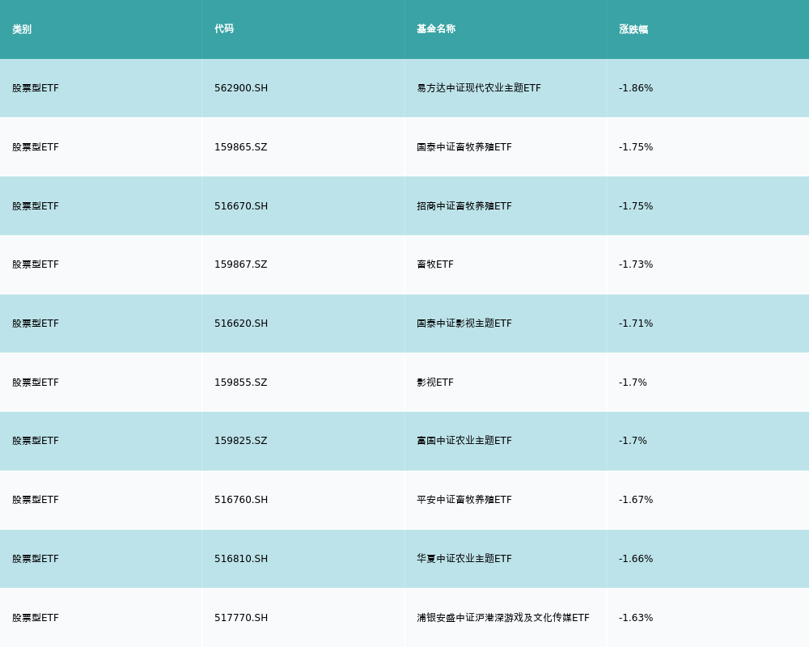Click fund name 易方达中证现代农业主题ETF
Screen dimensions: 809x647
pos(479,88)
